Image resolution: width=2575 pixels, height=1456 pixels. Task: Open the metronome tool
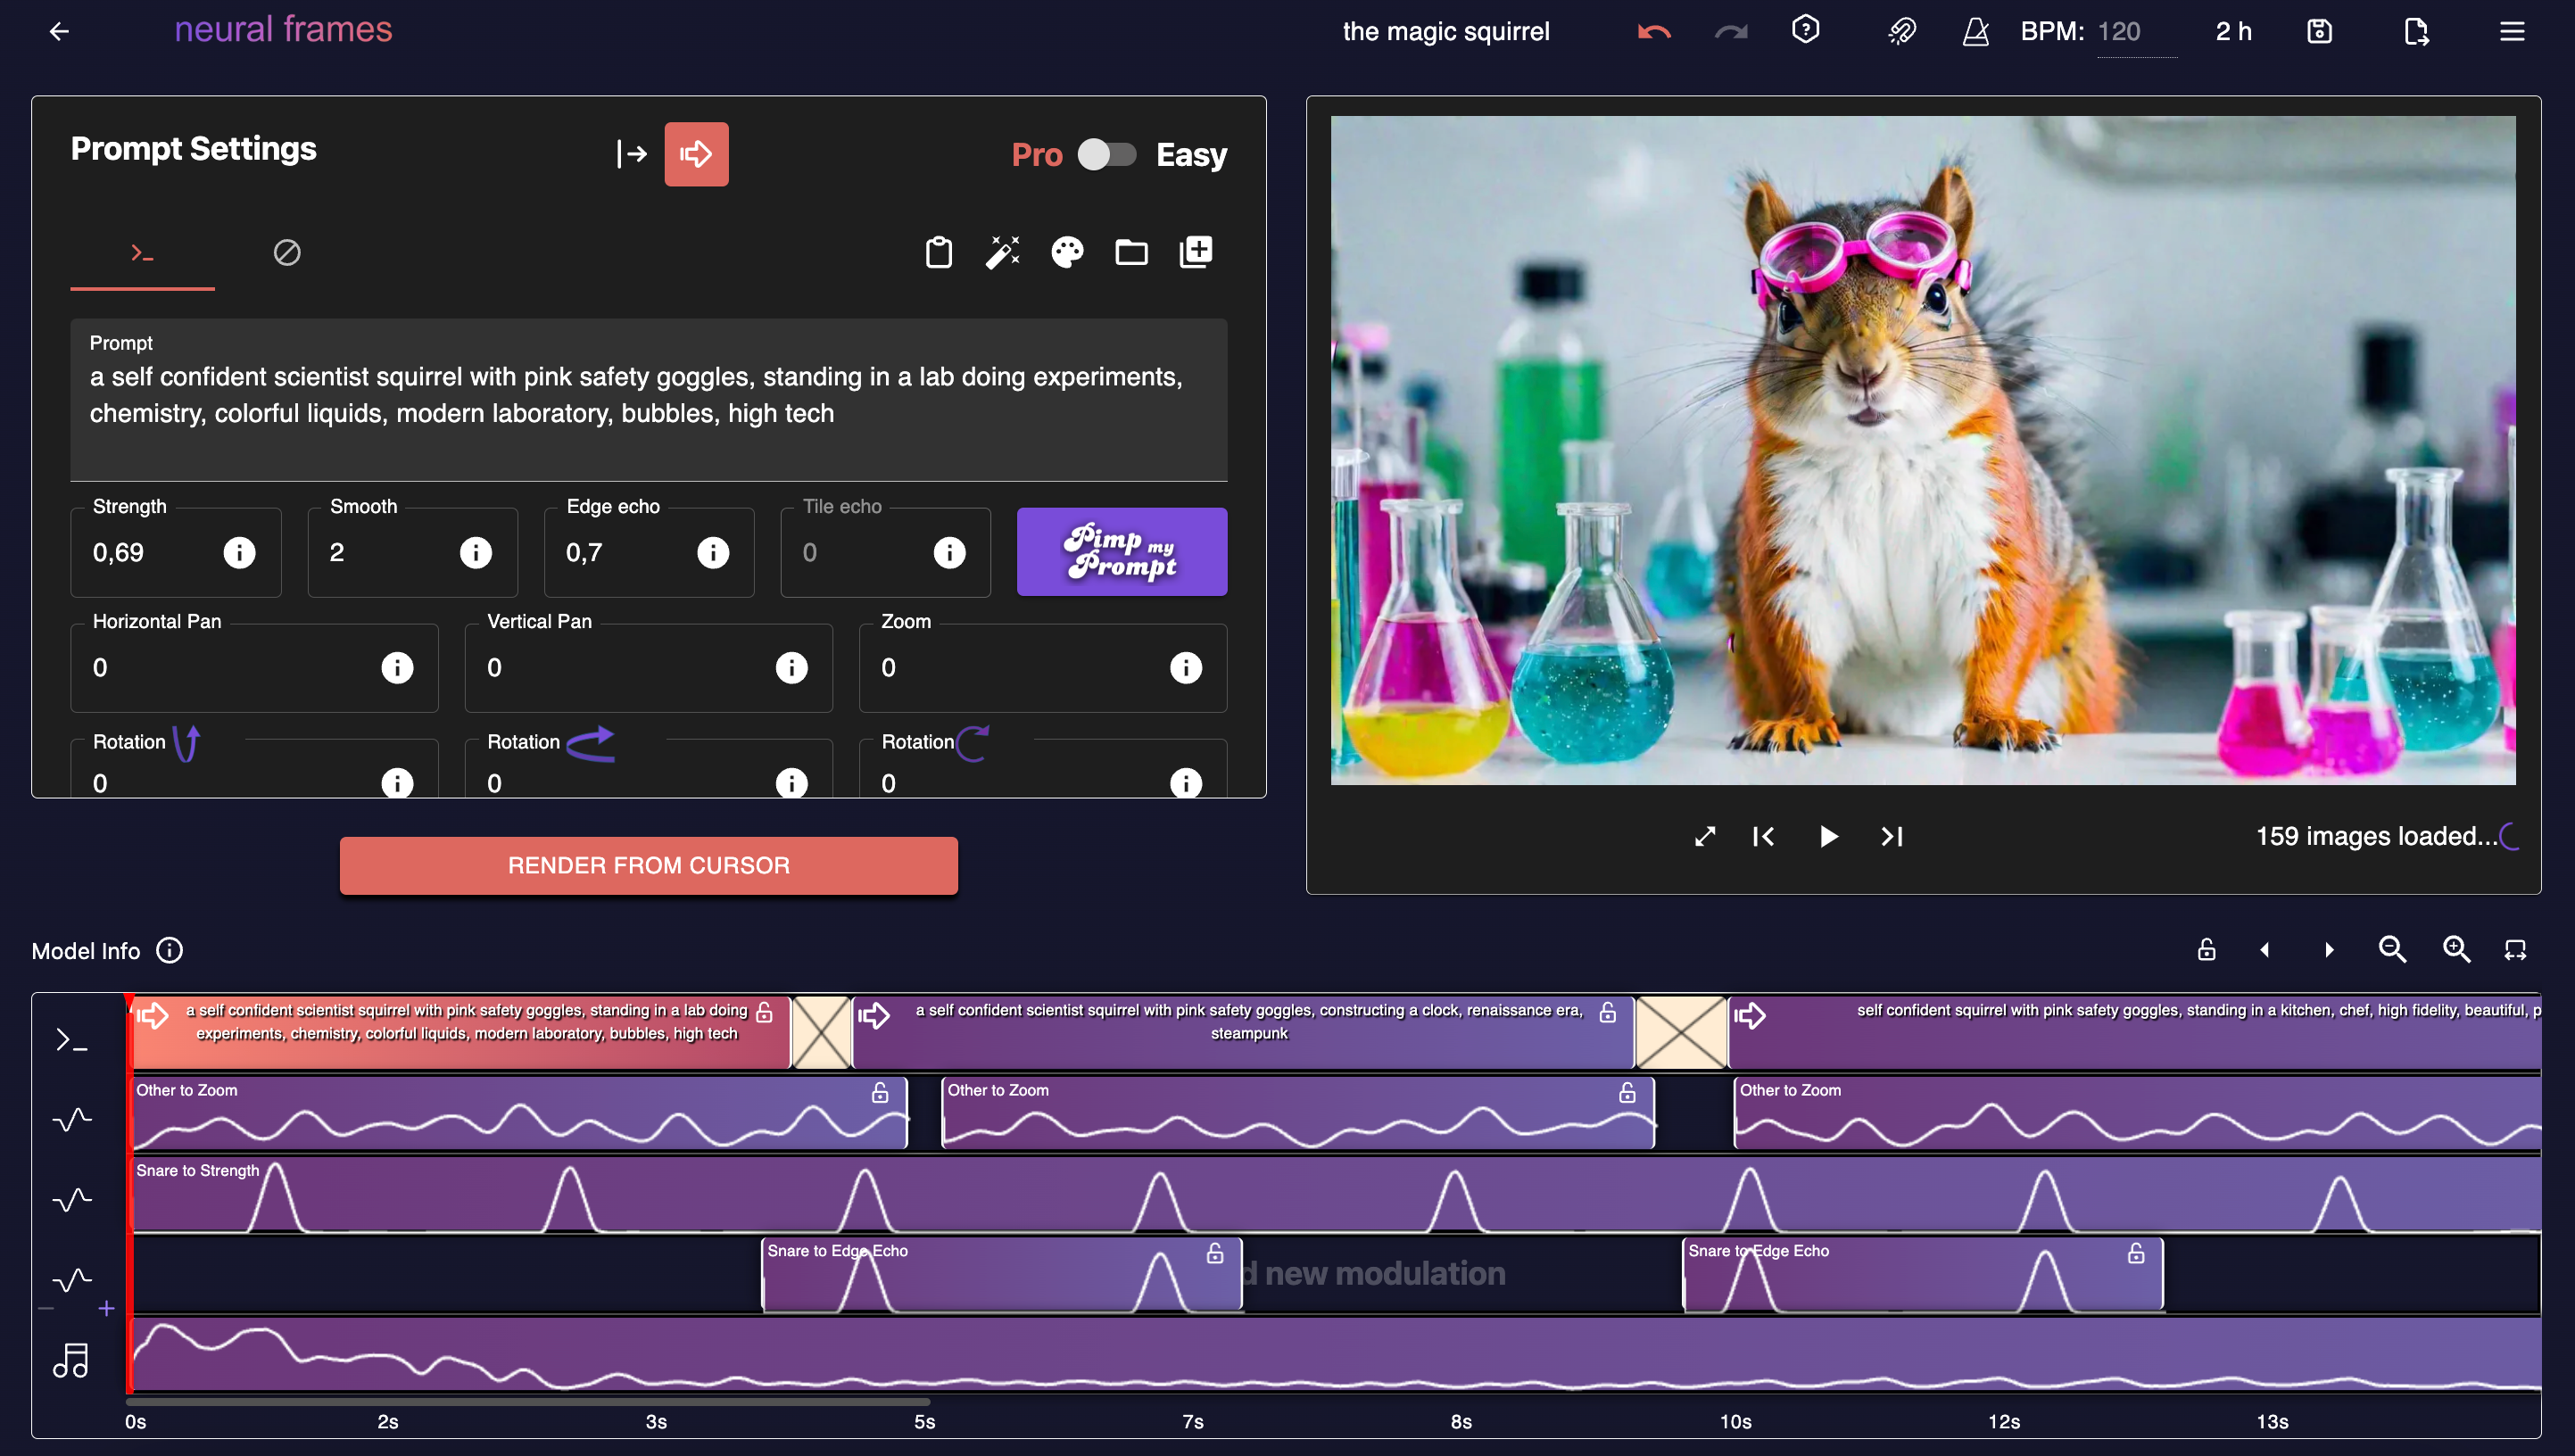tap(1975, 31)
